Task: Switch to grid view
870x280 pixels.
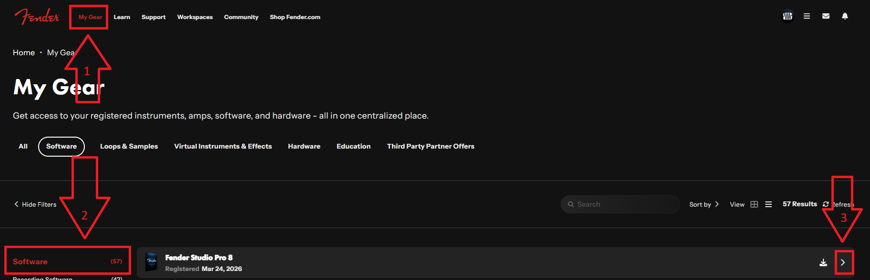Action: pos(754,204)
